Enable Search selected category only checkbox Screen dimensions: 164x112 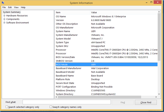click(x=7, y=107)
